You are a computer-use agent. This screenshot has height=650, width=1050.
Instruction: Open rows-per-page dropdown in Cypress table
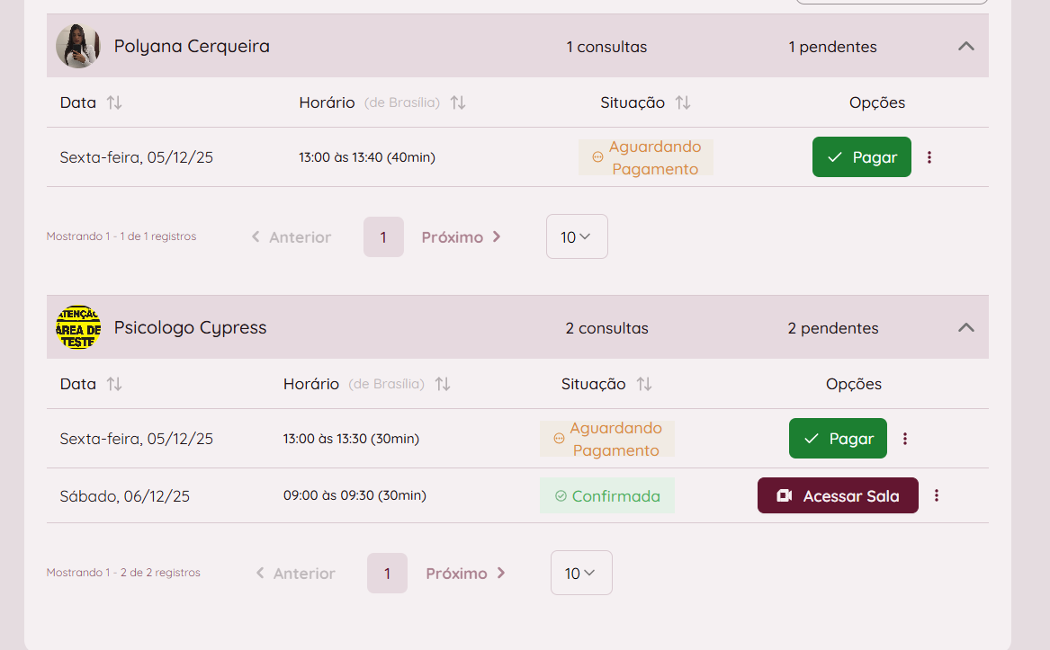(x=581, y=573)
